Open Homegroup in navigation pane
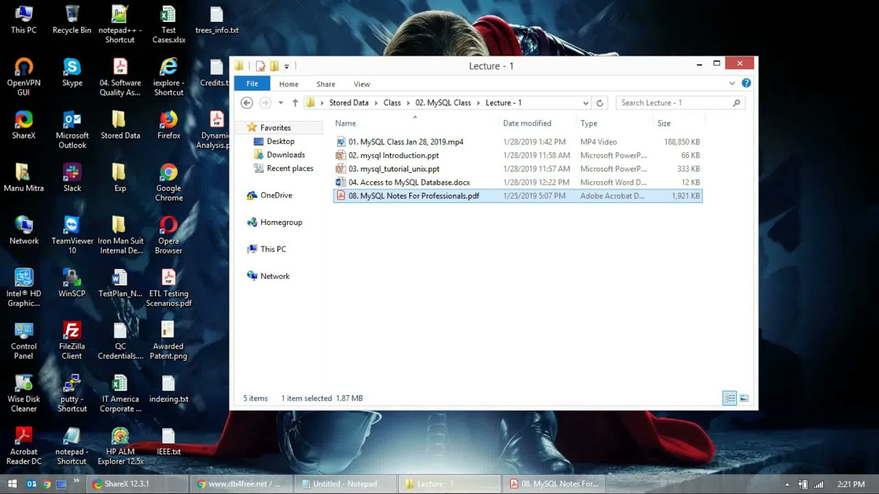Viewport: 879px width, 494px height. click(280, 222)
